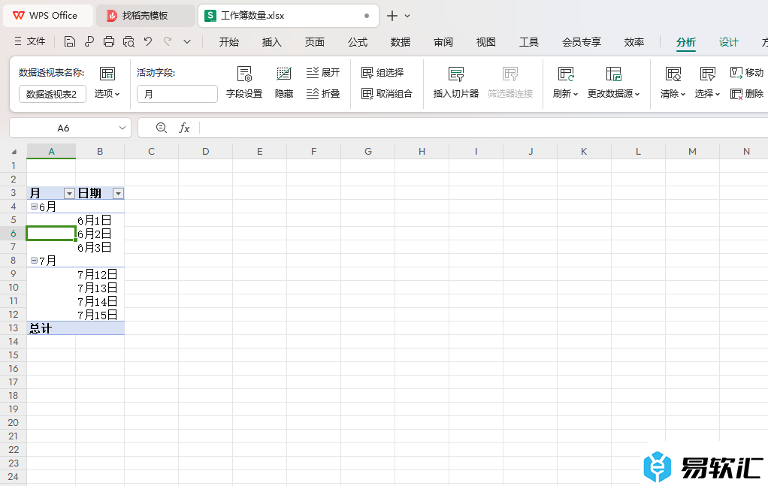Switch to the 页面 tab
768x486 pixels.
point(314,42)
